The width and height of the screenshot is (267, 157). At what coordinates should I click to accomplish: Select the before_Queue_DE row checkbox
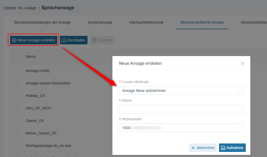click(17, 133)
